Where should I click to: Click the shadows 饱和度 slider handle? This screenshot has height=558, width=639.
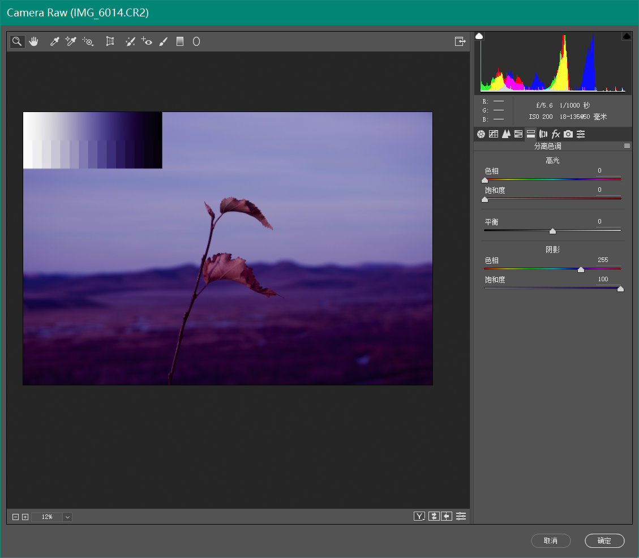click(x=620, y=289)
